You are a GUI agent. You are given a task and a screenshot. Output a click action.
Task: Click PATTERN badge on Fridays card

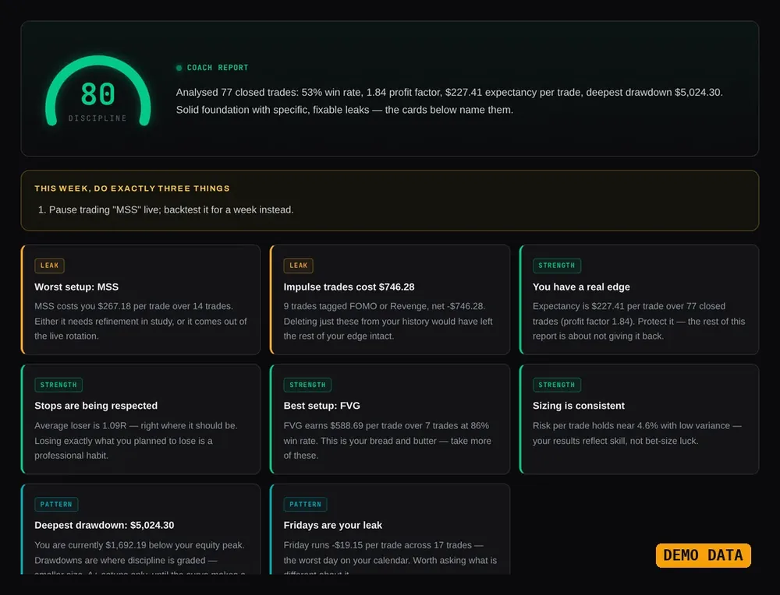coord(306,504)
